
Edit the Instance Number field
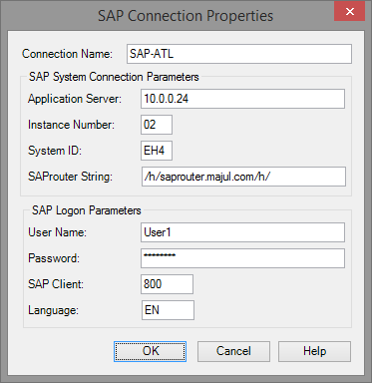(x=157, y=125)
